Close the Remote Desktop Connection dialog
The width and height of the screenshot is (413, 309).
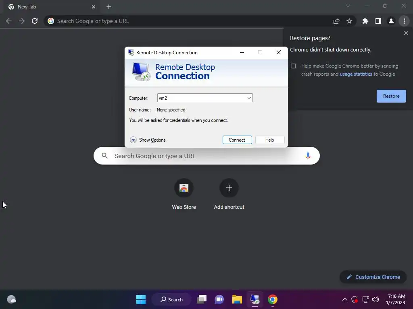coord(278,53)
